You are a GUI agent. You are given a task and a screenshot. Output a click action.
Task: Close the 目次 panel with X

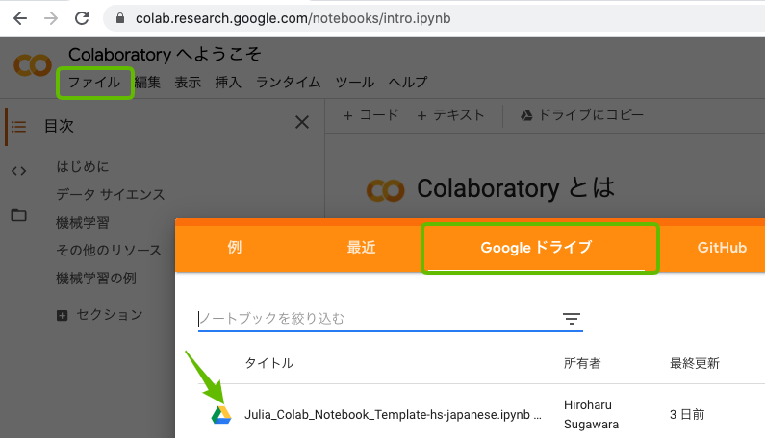point(302,122)
